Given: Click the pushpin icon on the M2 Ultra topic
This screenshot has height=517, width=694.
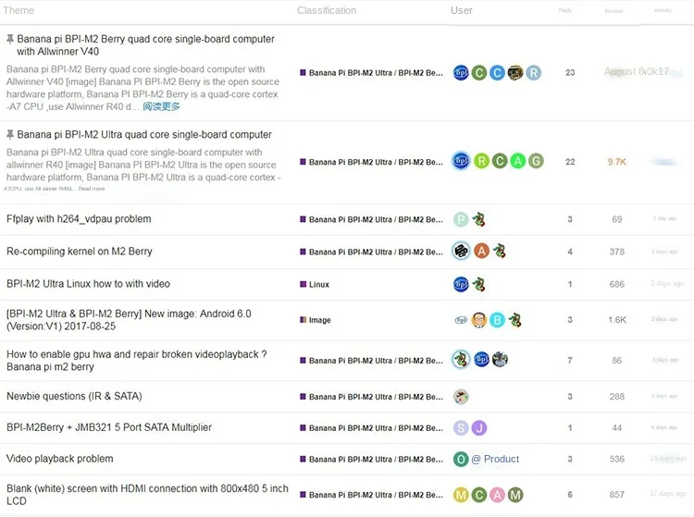Looking at the screenshot, I should click(x=10, y=135).
